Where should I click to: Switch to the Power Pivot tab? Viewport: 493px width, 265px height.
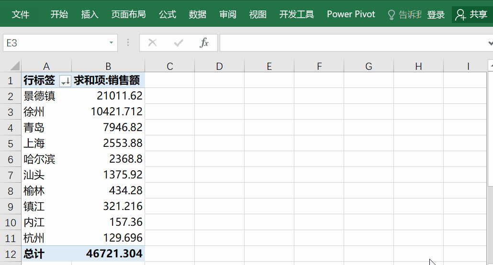(x=351, y=14)
